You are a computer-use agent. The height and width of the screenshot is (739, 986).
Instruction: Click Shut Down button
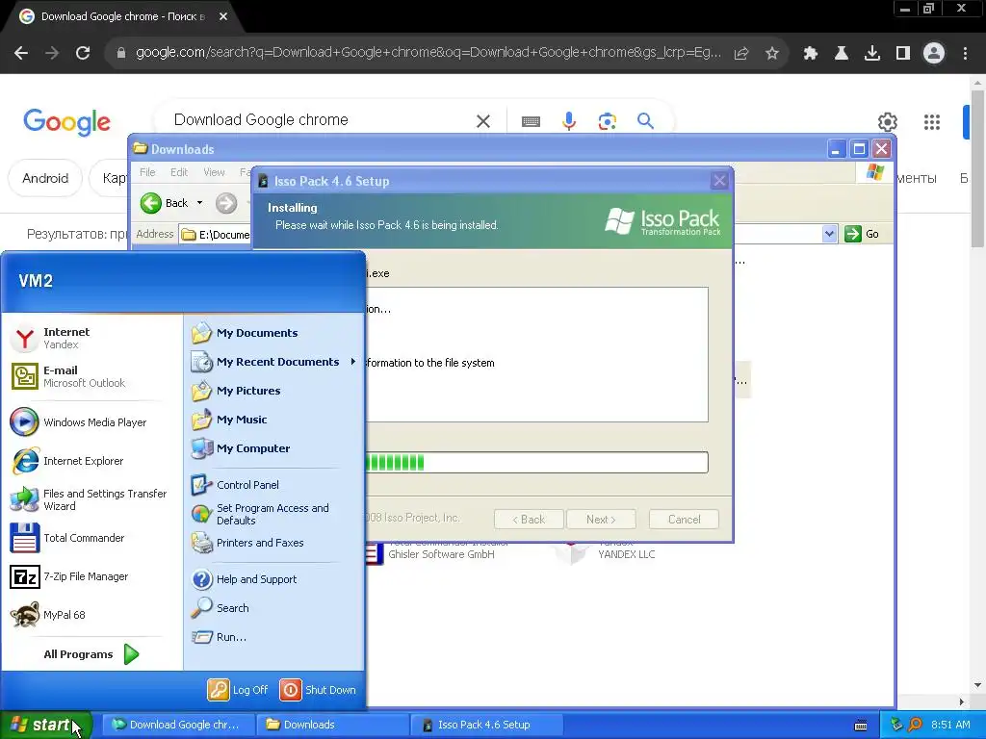click(x=318, y=689)
